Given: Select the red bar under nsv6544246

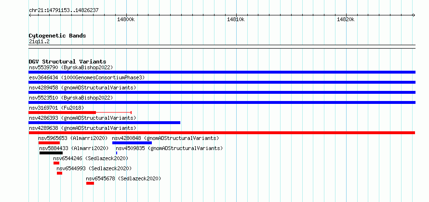Looking at the screenshot, I should (x=56, y=163).
